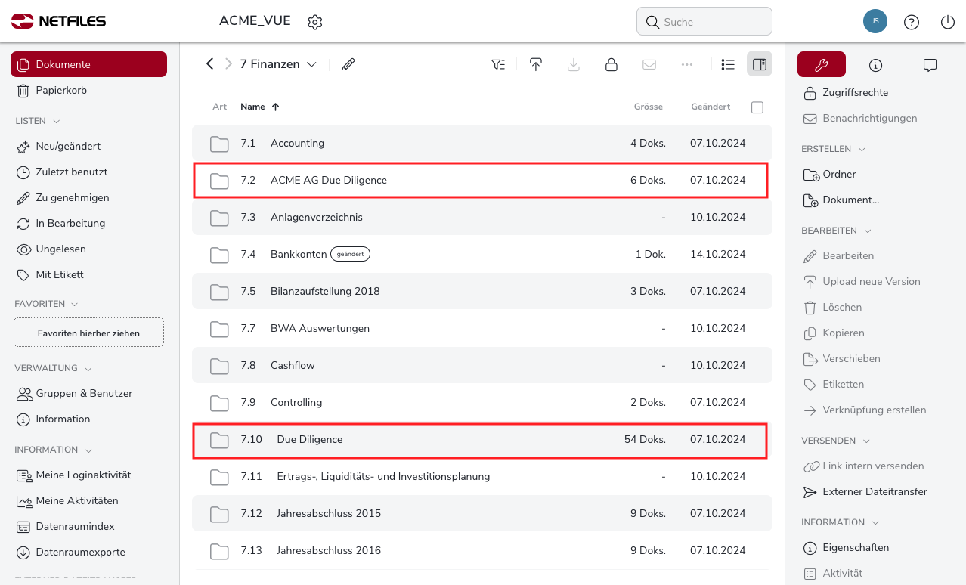Click the filter icon in toolbar
This screenshot has height=585, width=966.
498,64
